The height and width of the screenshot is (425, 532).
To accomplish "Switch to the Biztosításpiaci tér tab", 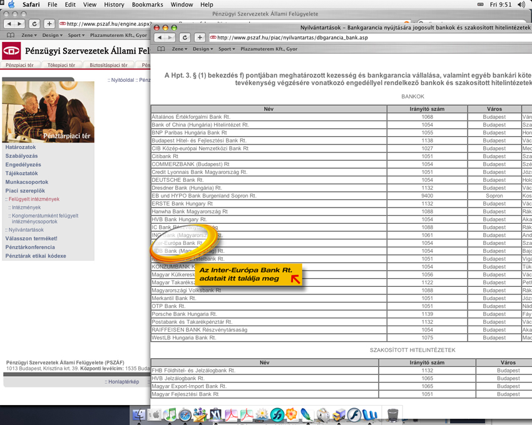I will tap(108, 65).
